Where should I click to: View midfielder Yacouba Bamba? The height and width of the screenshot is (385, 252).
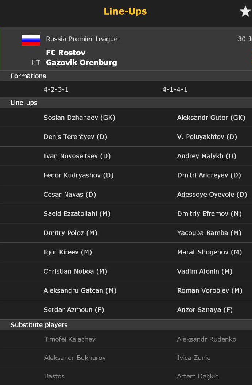[209, 233]
